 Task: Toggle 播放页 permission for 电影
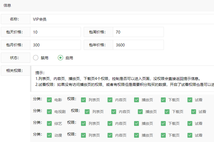pyautogui.click(x=137, y=100)
